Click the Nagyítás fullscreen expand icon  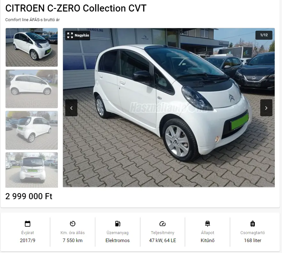pyautogui.click(x=70, y=35)
